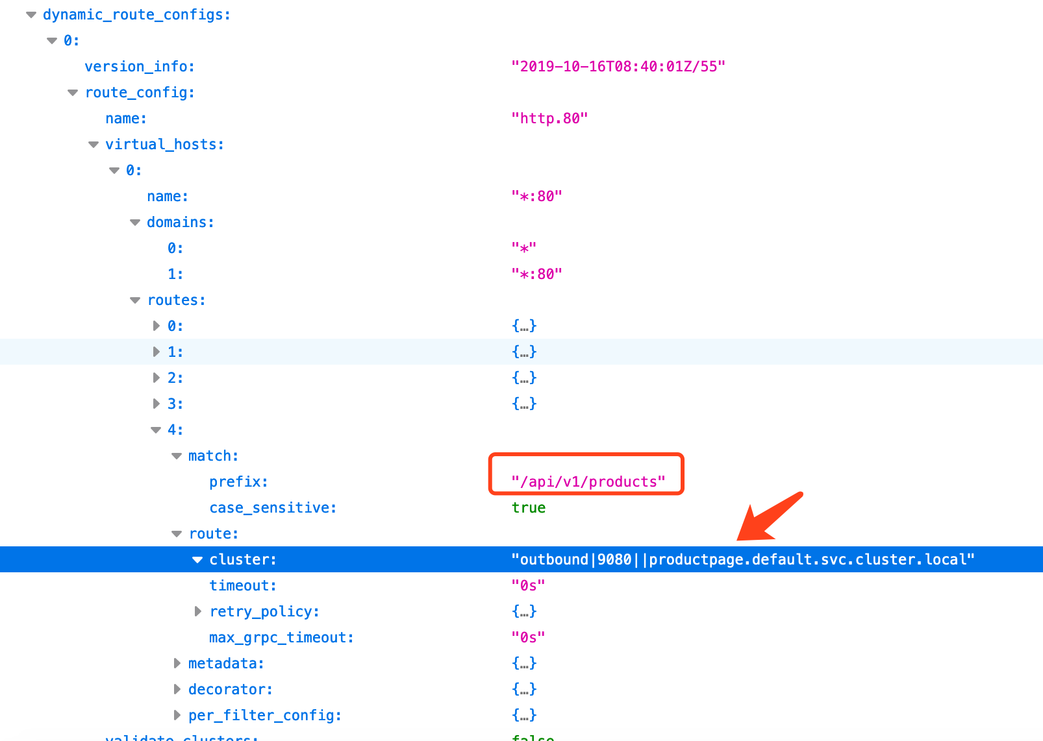
Task: Click the cluster value outbound|9080||productpage
Action: 743,560
